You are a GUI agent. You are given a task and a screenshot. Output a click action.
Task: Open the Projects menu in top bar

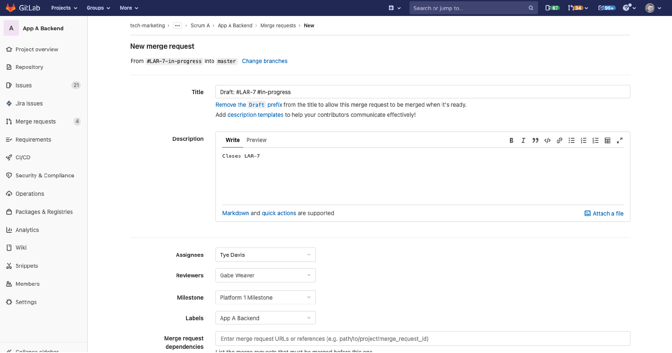tap(64, 8)
